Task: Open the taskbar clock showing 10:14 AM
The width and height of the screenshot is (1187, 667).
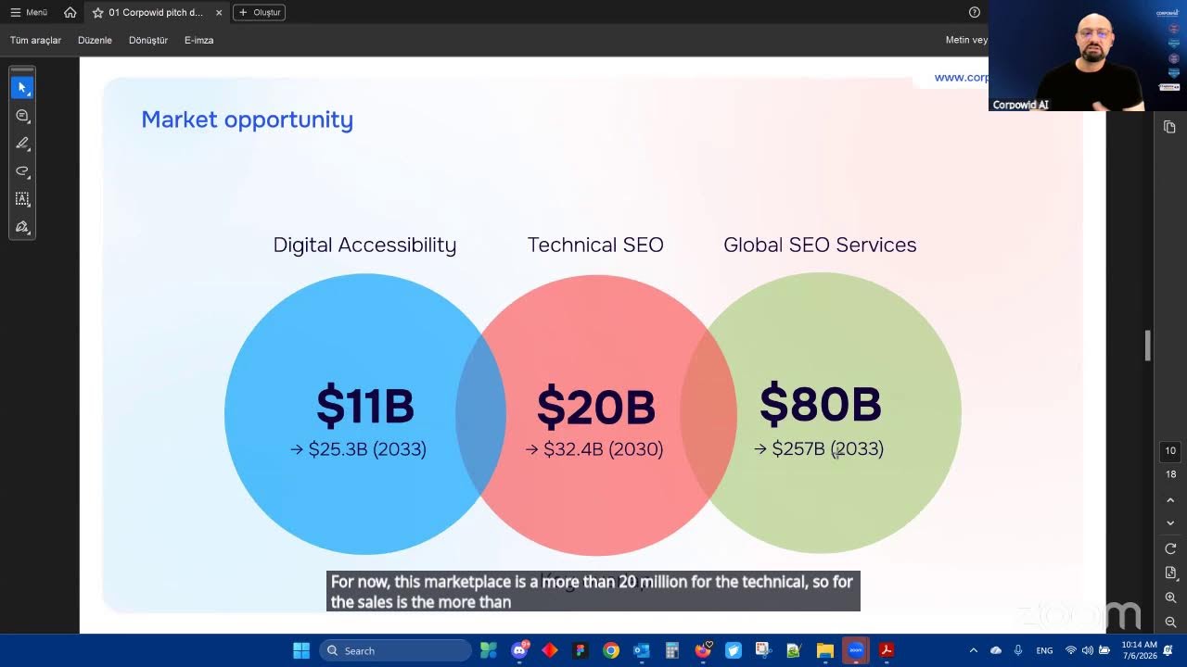Action: 1139,650
